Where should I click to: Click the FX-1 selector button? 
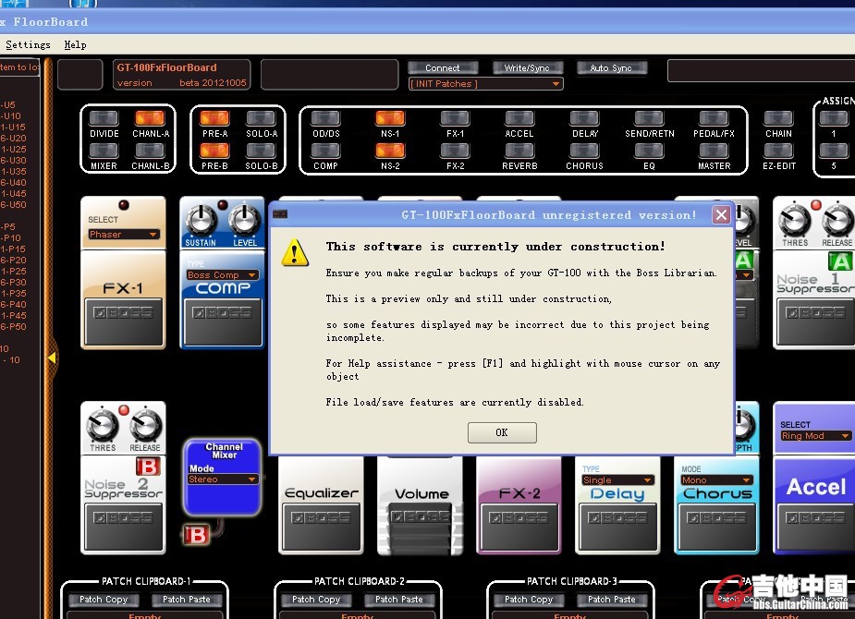pyautogui.click(x=455, y=118)
